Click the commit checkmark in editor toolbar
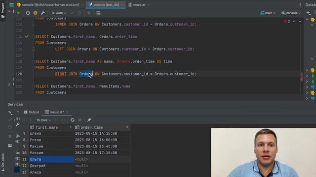316x177 pixels. 72,13
